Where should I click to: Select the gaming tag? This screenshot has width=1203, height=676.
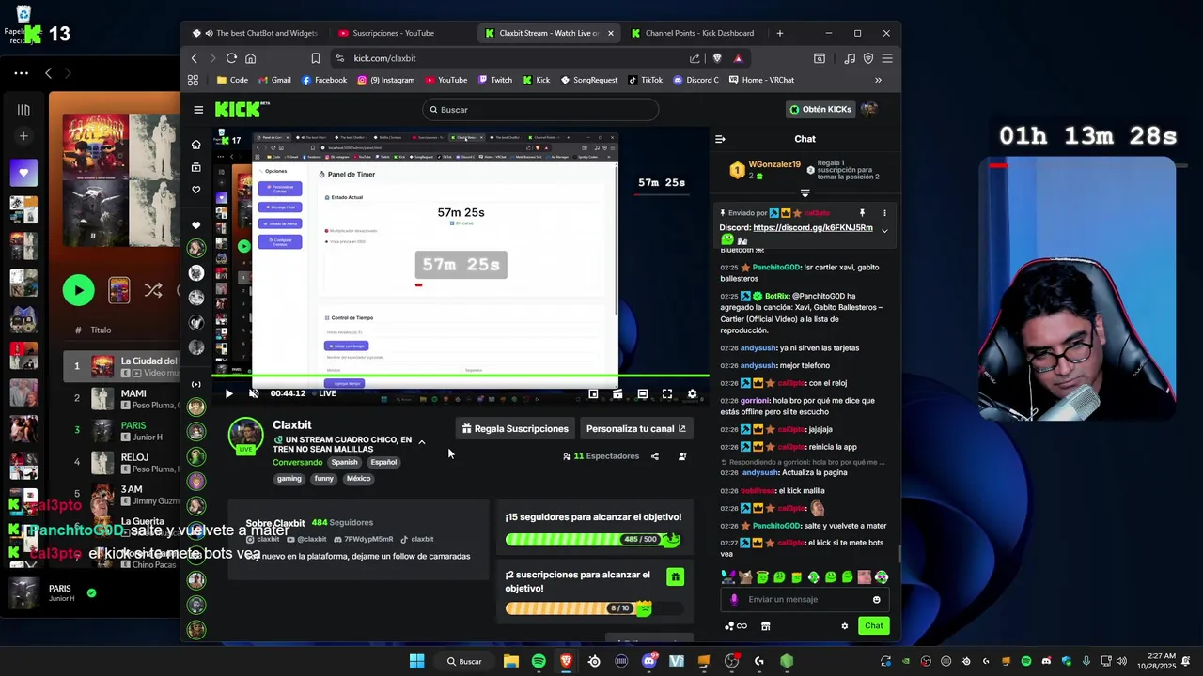pos(289,479)
